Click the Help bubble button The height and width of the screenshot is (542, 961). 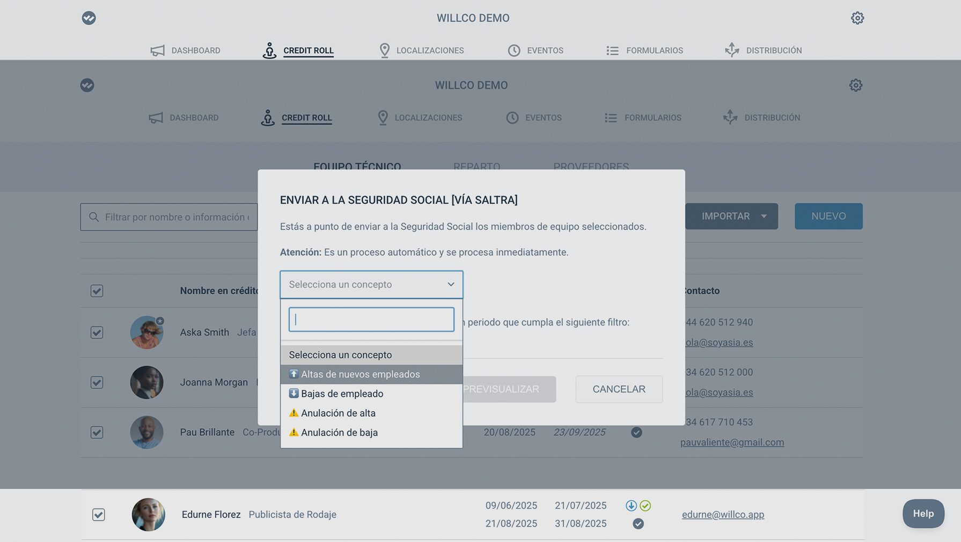coord(923,514)
